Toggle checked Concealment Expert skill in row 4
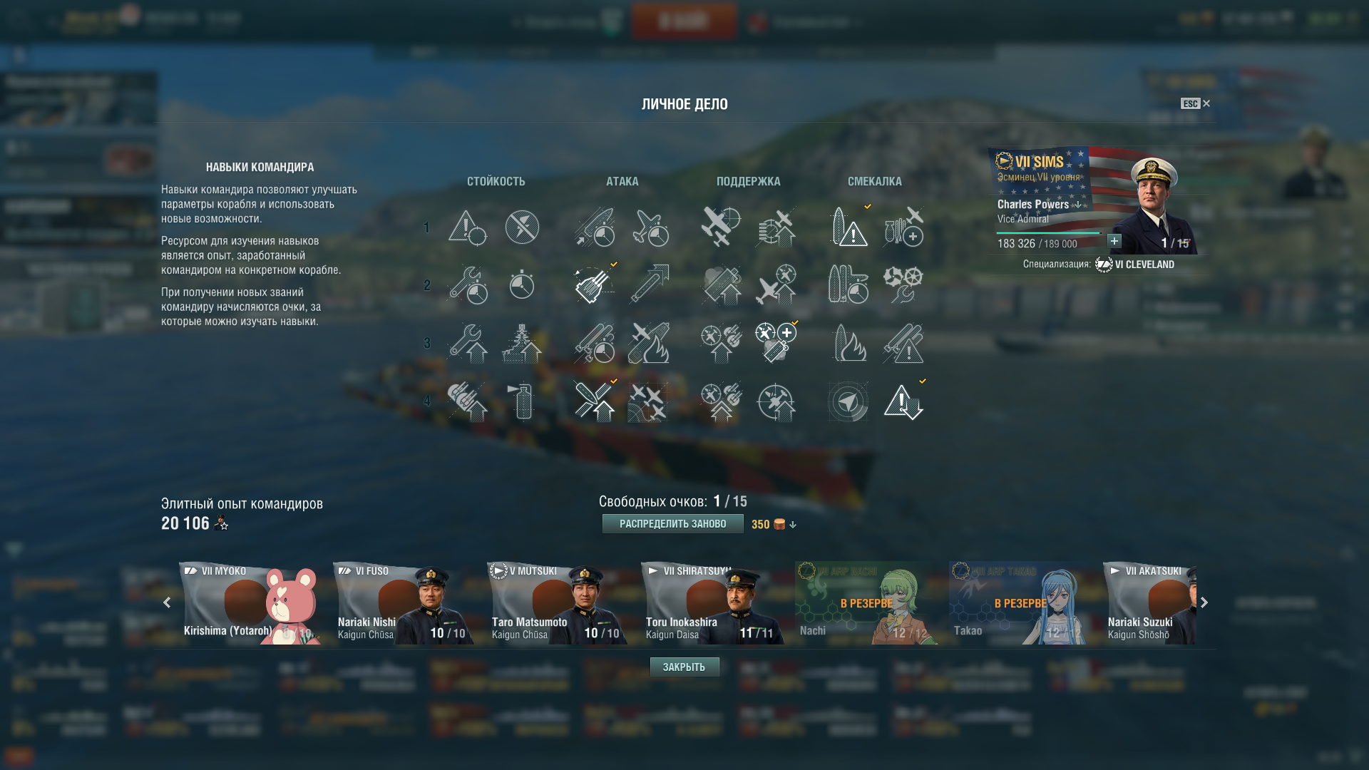Viewport: 1369px width, 770px height. 903,401
